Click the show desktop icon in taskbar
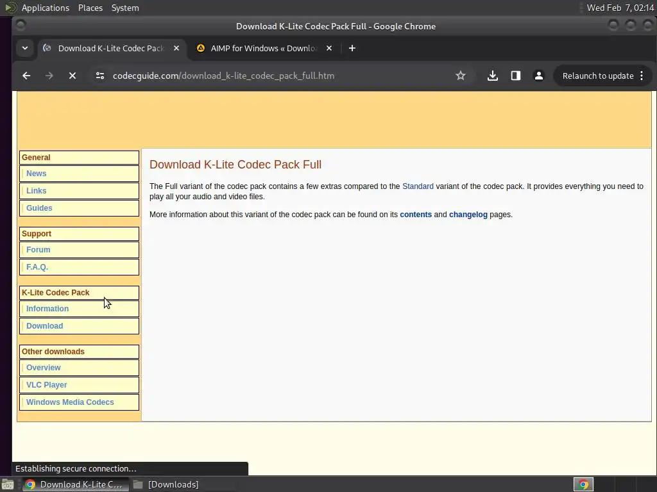Screen dimensions: 657x492 [x=8, y=484]
